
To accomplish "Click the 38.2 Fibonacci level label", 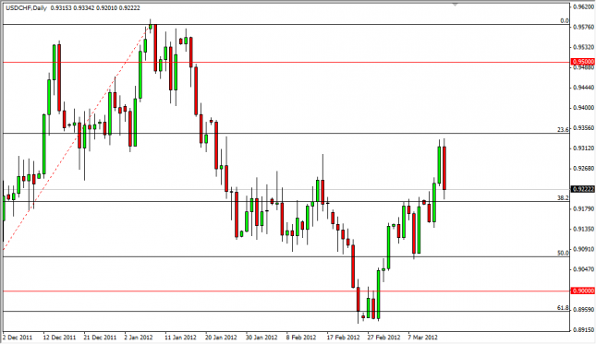I will (x=563, y=197).
